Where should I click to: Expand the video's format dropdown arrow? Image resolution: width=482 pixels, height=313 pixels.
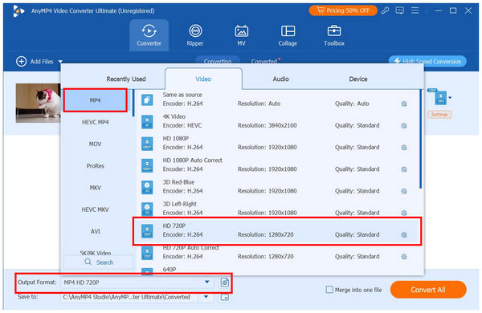[450, 98]
